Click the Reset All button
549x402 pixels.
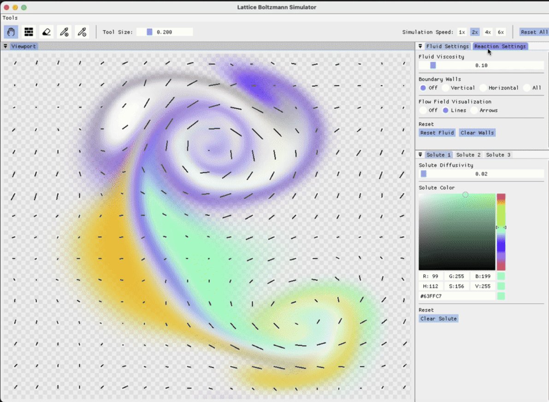click(x=534, y=32)
